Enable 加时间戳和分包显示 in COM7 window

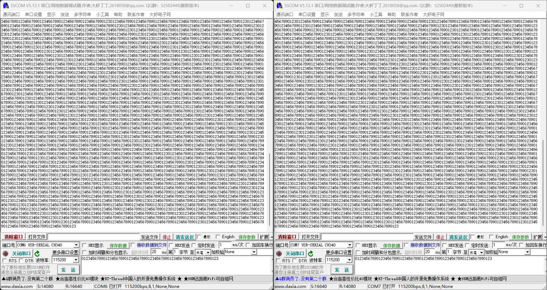pyautogui.click(x=358, y=252)
